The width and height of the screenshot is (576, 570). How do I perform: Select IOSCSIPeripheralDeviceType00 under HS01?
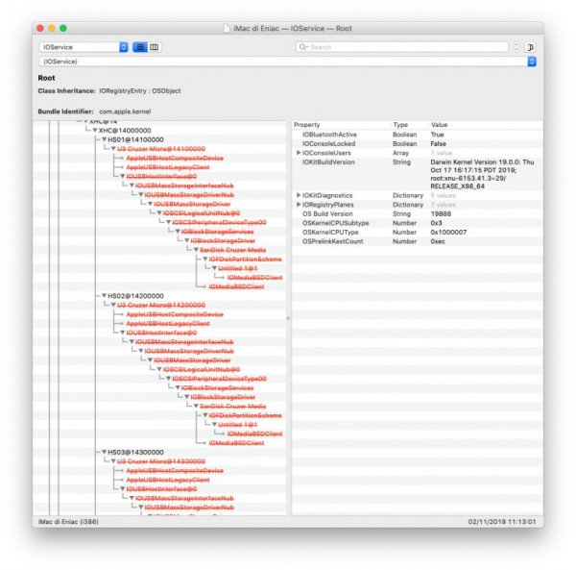tap(219, 222)
